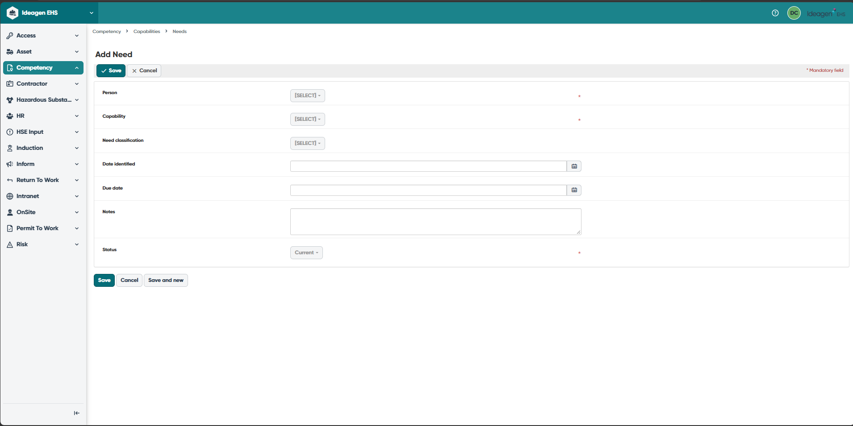Open the help question mark icon
Screen dimensions: 853x426
(775, 13)
